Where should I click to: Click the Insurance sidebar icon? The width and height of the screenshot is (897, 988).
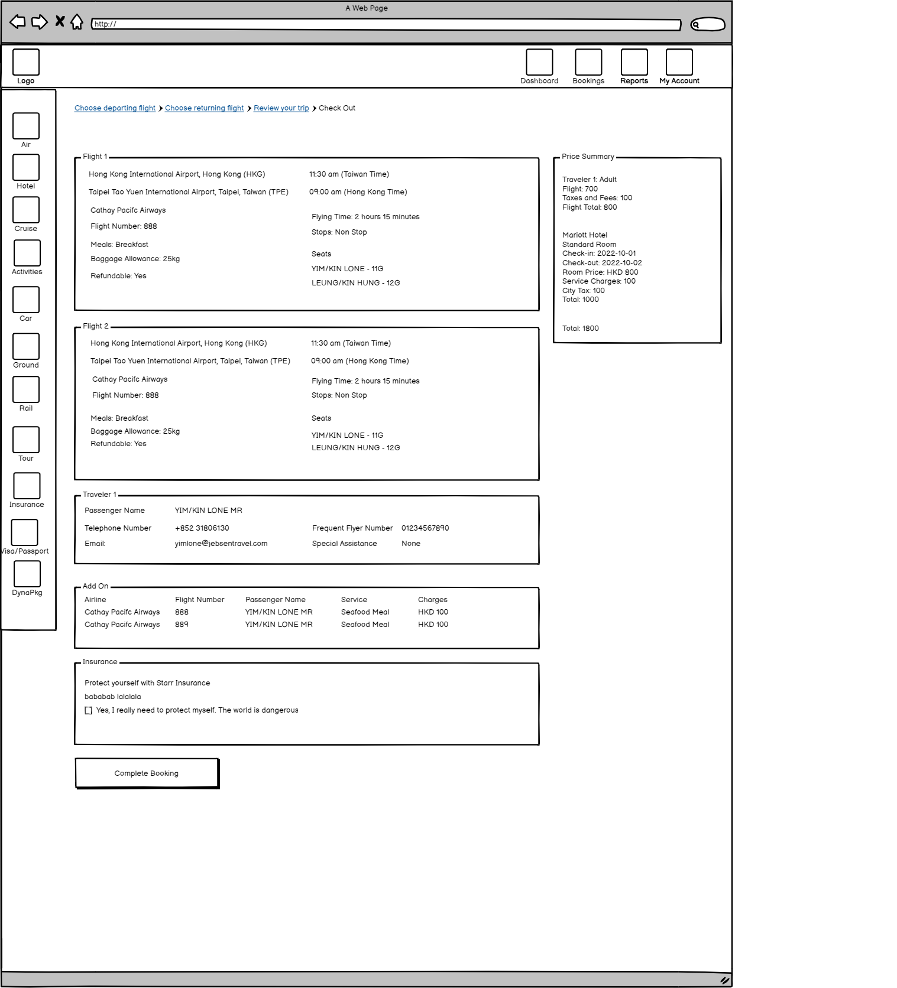27,486
